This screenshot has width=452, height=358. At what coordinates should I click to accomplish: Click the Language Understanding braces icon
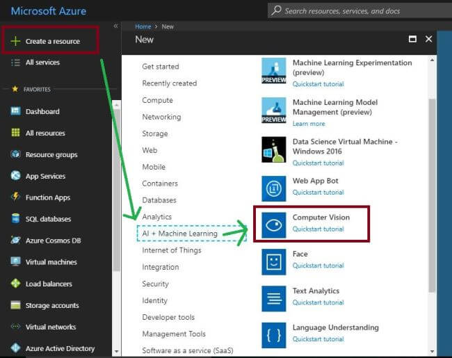(274, 335)
